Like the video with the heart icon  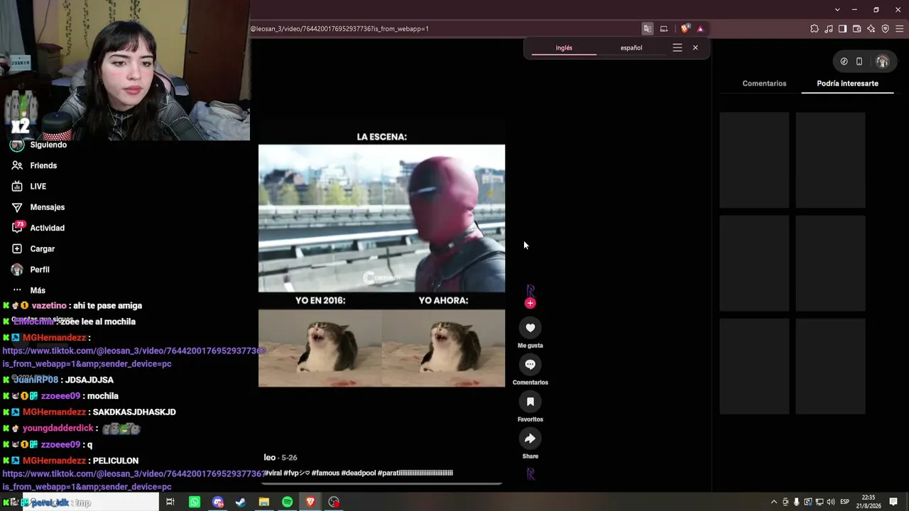(530, 328)
